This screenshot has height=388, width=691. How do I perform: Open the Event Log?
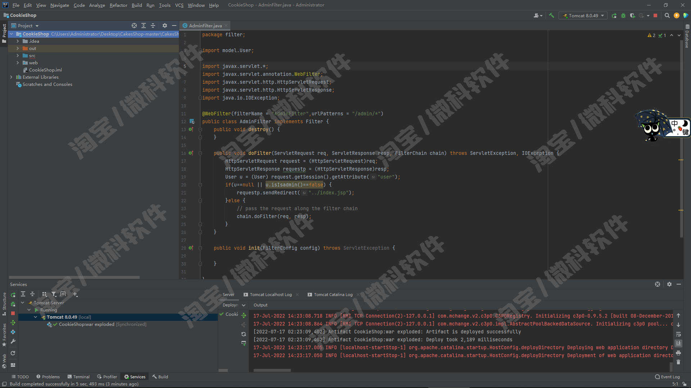[x=667, y=377]
